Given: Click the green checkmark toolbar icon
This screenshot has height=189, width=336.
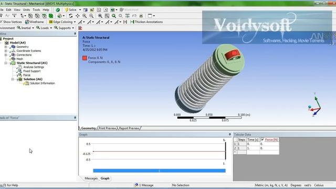Looking at the screenshot, I should pyautogui.click(x=58, y=10).
